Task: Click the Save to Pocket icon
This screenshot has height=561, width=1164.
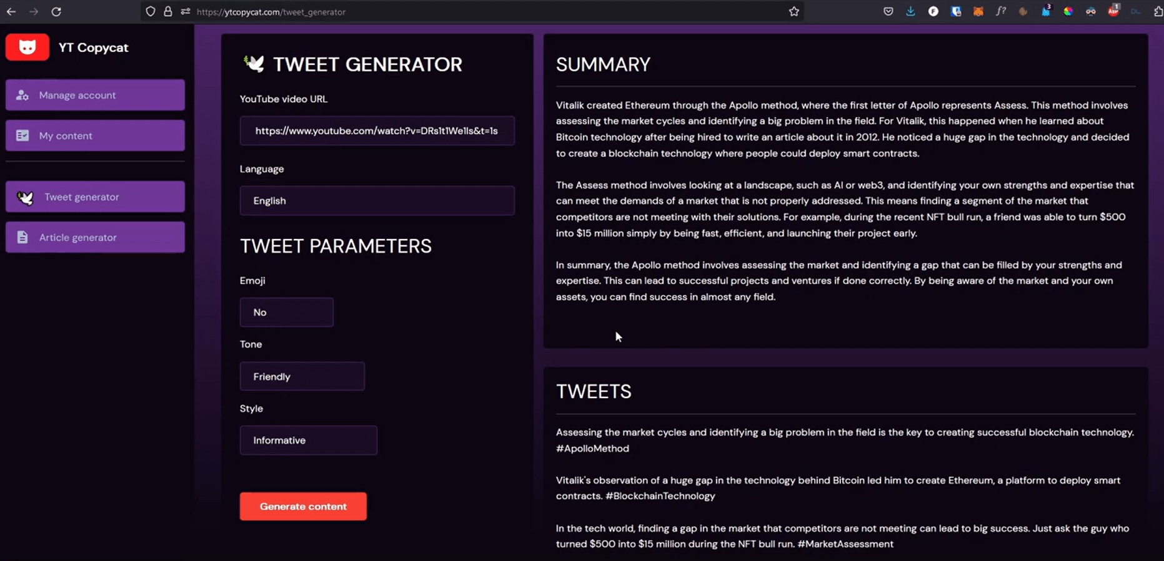Action: tap(888, 12)
